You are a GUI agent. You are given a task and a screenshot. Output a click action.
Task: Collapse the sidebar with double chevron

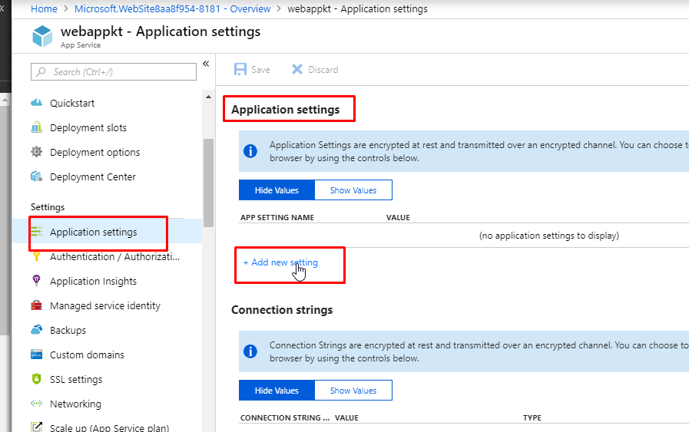point(206,64)
